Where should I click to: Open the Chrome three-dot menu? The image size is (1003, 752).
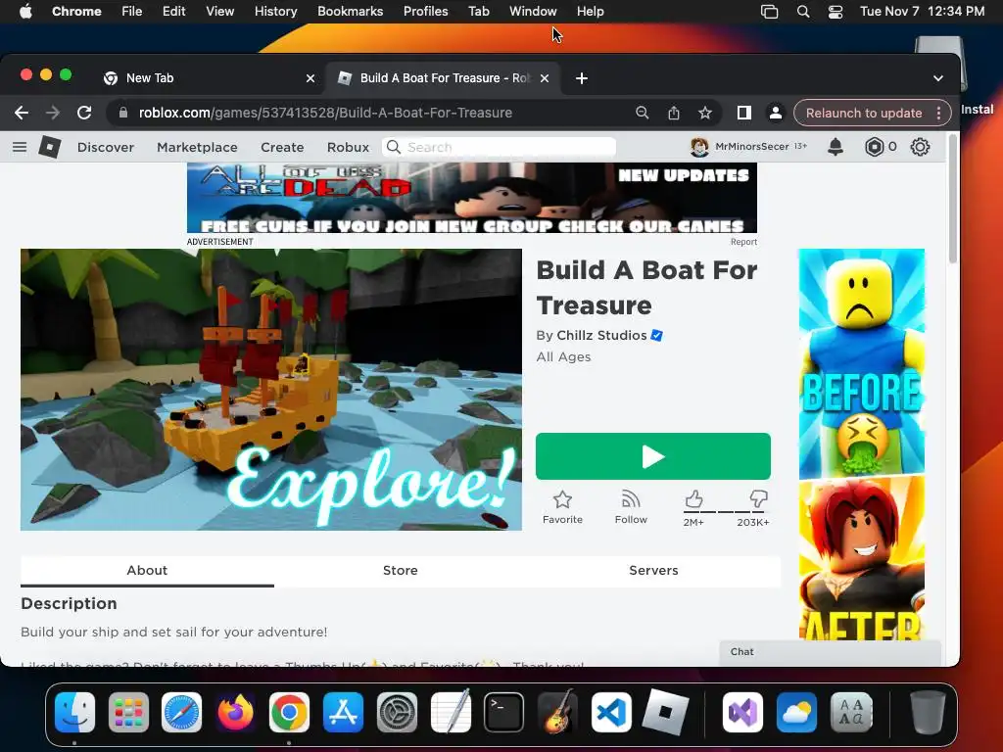(938, 113)
